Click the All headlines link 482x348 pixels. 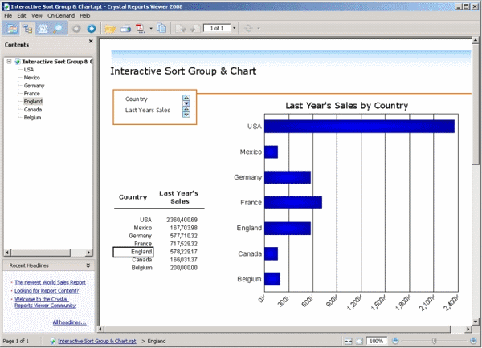coord(69,322)
